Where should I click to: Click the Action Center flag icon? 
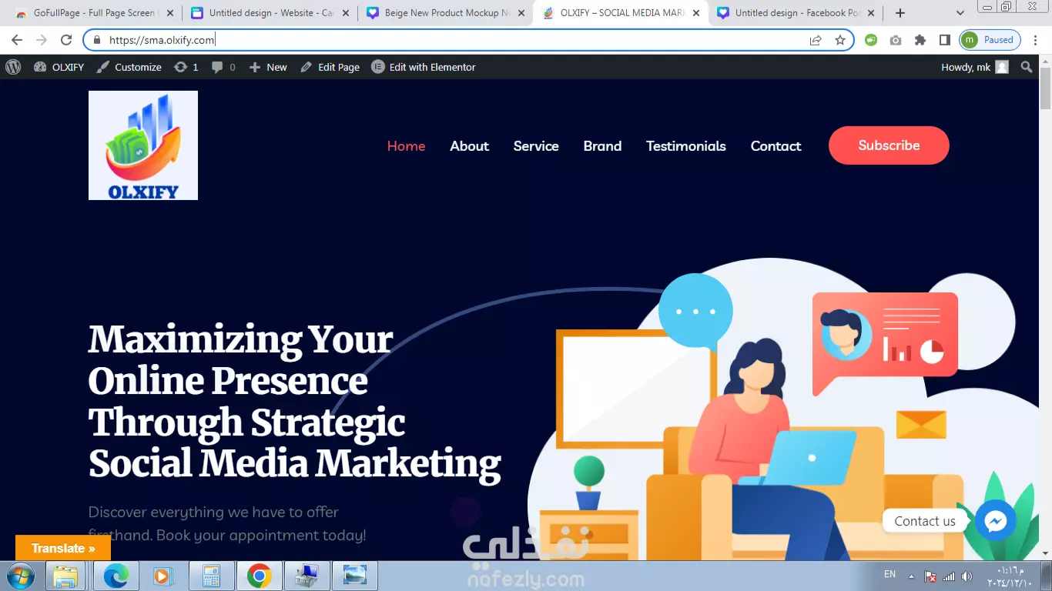click(x=930, y=576)
